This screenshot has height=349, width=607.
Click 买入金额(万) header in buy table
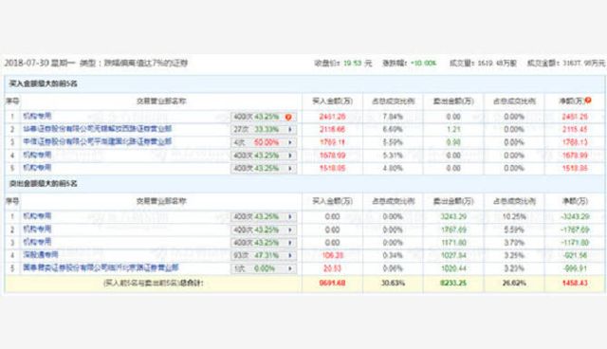tap(333, 101)
